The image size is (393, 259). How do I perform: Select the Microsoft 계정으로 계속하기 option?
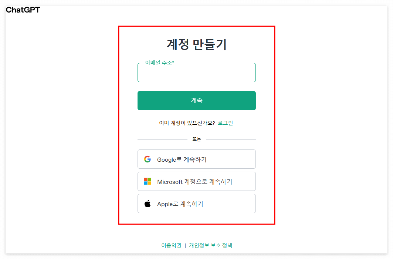coord(196,181)
